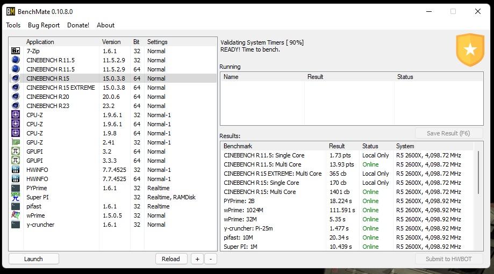Click the CINEBENCH R15 selected row icon
The image size is (494, 274).
click(16, 78)
